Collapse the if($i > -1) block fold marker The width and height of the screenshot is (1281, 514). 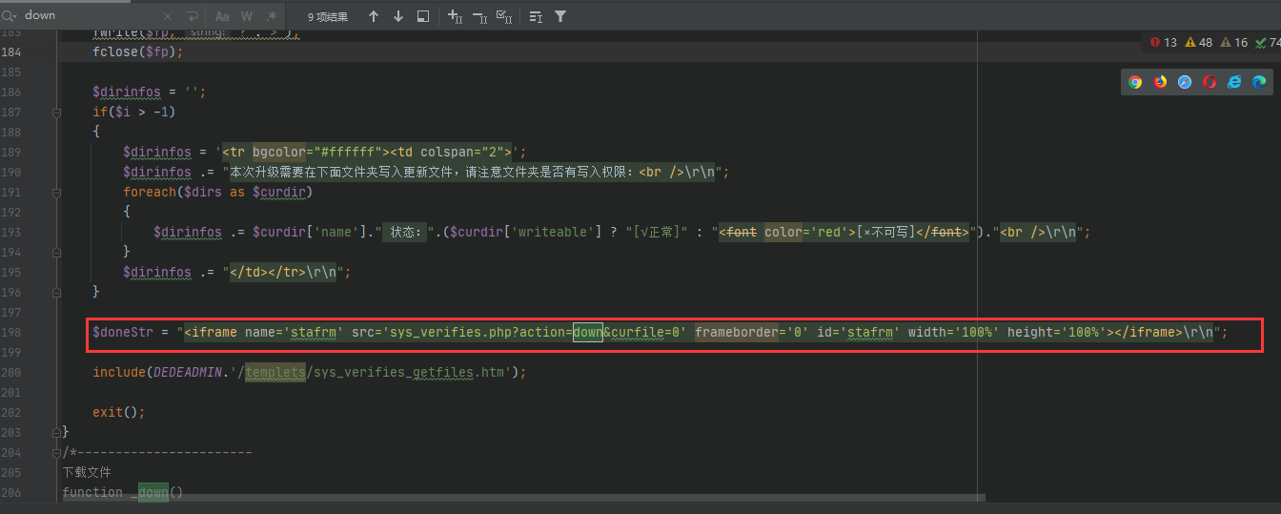coord(56,112)
